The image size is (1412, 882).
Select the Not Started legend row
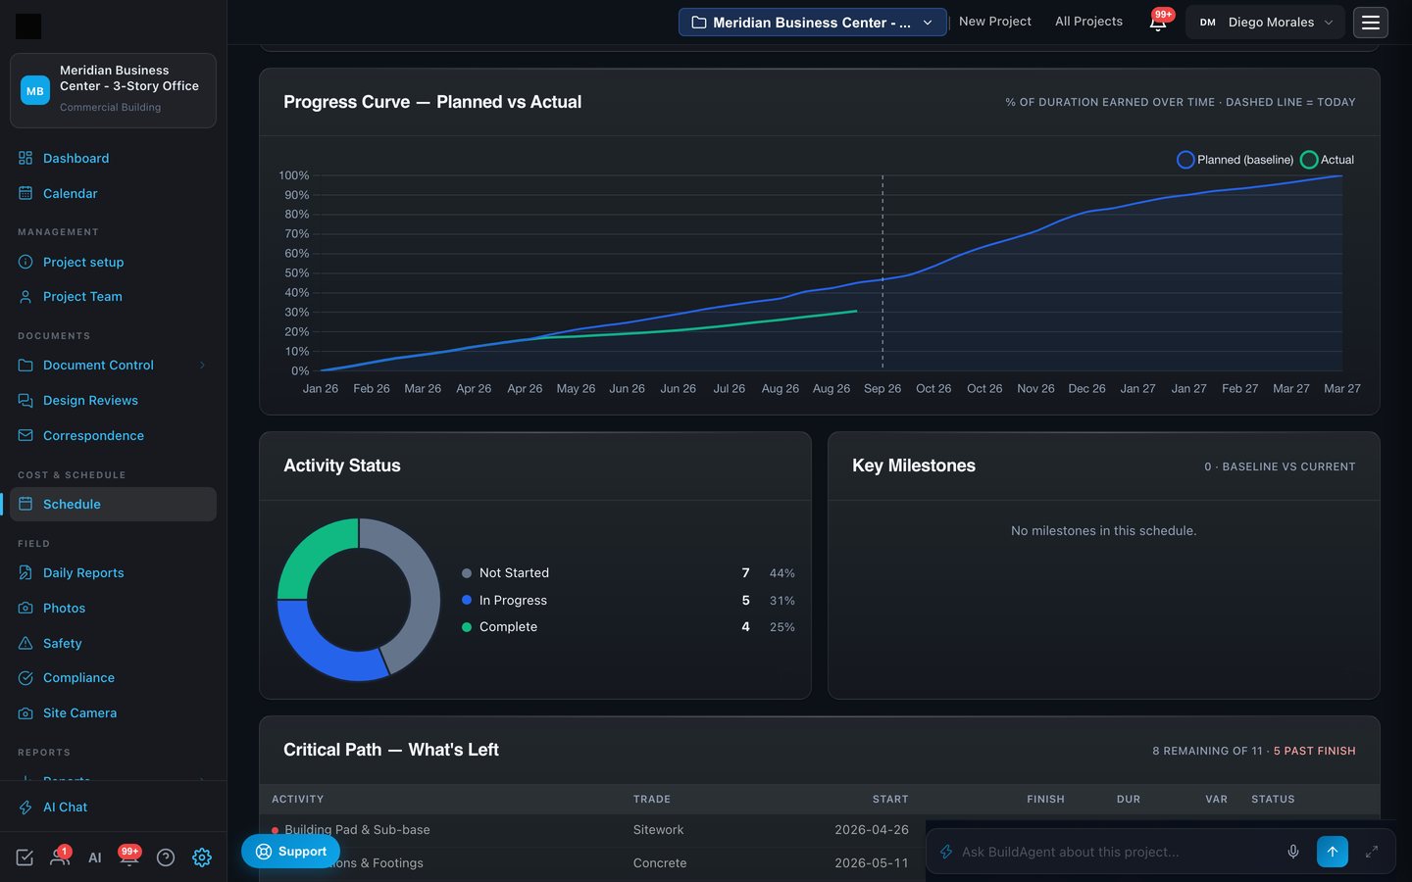tap(629, 573)
